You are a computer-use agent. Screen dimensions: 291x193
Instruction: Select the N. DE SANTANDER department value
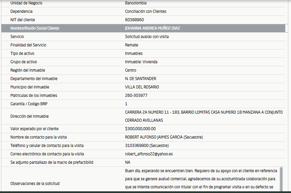(141, 79)
